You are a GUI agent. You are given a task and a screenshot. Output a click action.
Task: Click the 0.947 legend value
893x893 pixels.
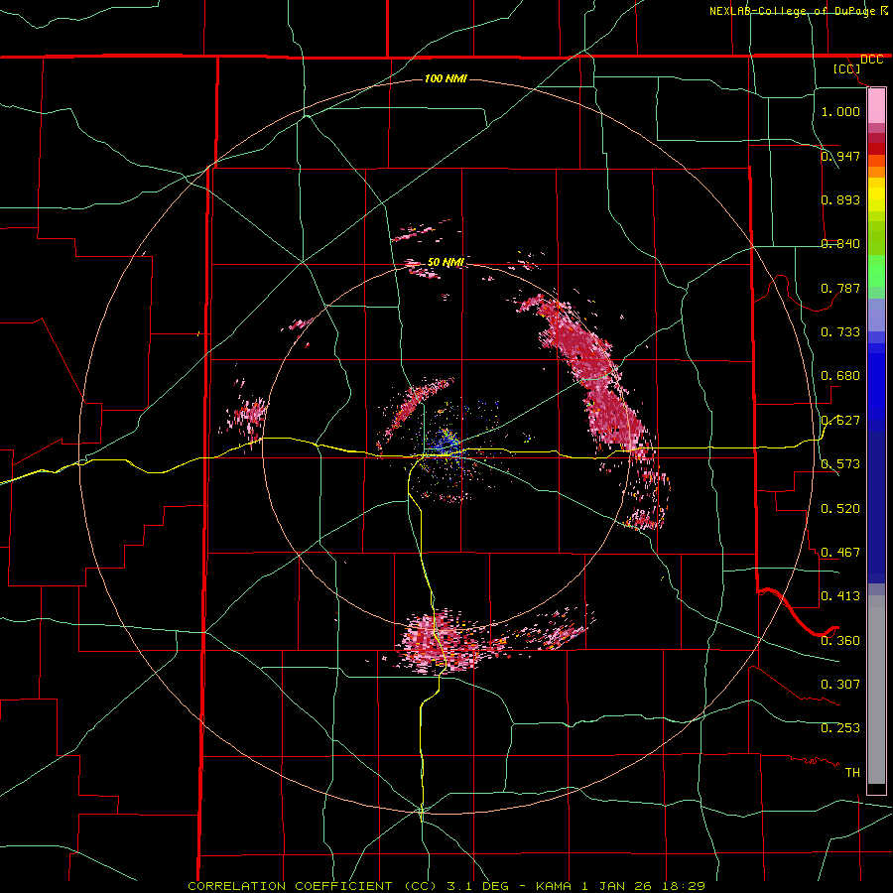[x=840, y=156]
